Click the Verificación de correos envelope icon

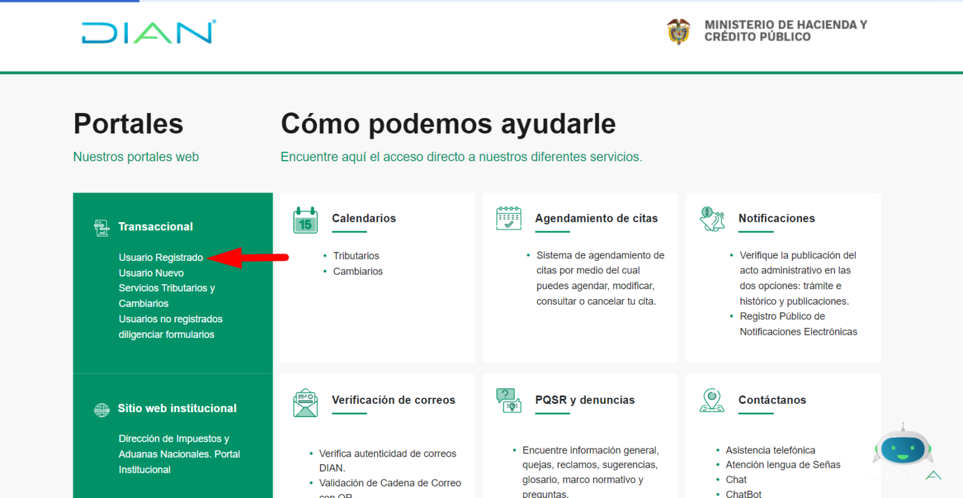pyautogui.click(x=305, y=403)
